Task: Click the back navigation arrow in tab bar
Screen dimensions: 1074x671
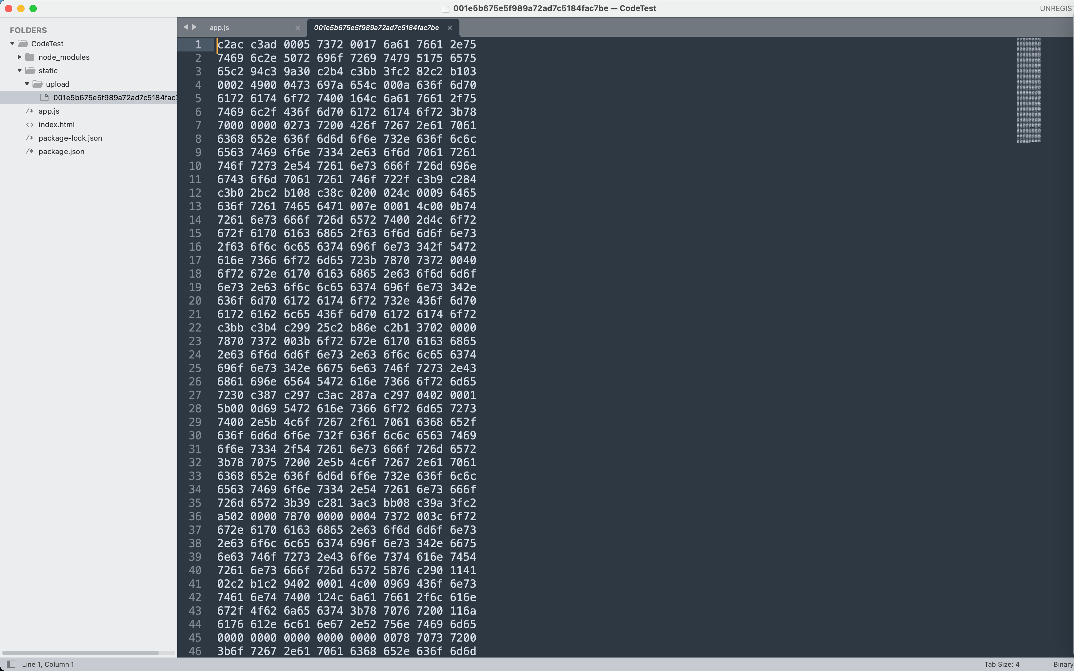Action: [186, 27]
